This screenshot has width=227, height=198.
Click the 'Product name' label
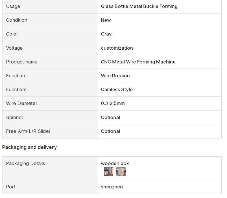[21, 62]
